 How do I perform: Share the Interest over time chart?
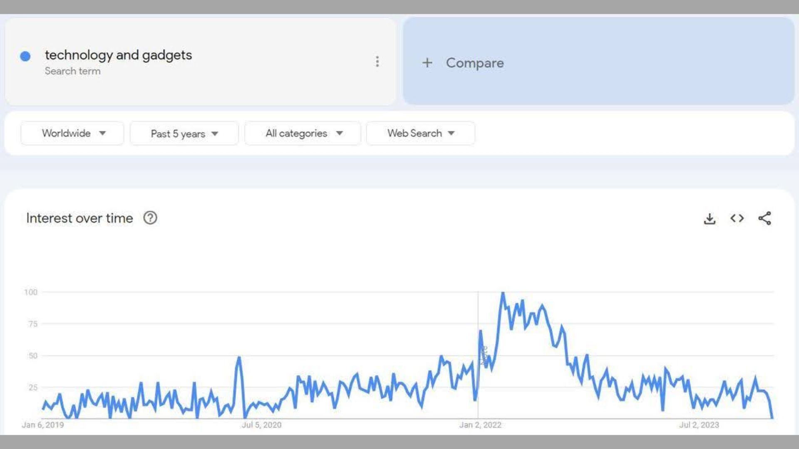click(x=765, y=218)
